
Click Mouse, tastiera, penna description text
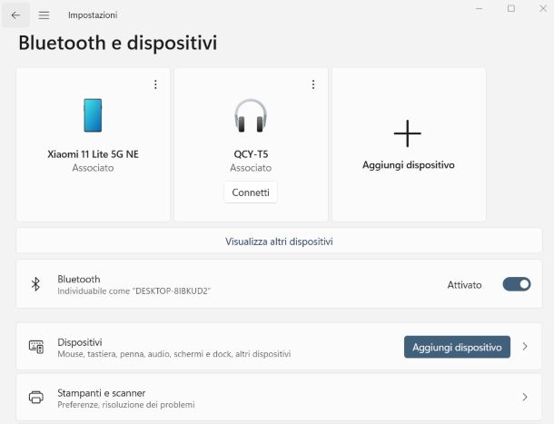[173, 354]
